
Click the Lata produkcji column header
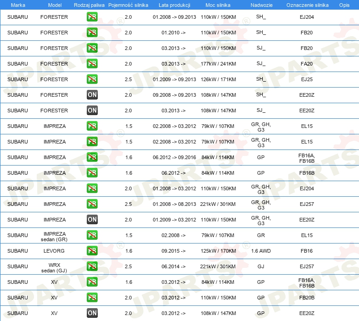click(174, 5)
